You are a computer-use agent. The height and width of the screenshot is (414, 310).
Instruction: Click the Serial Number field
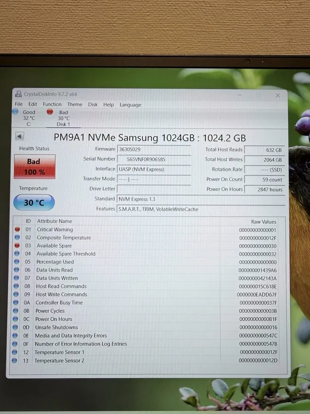coord(154,159)
